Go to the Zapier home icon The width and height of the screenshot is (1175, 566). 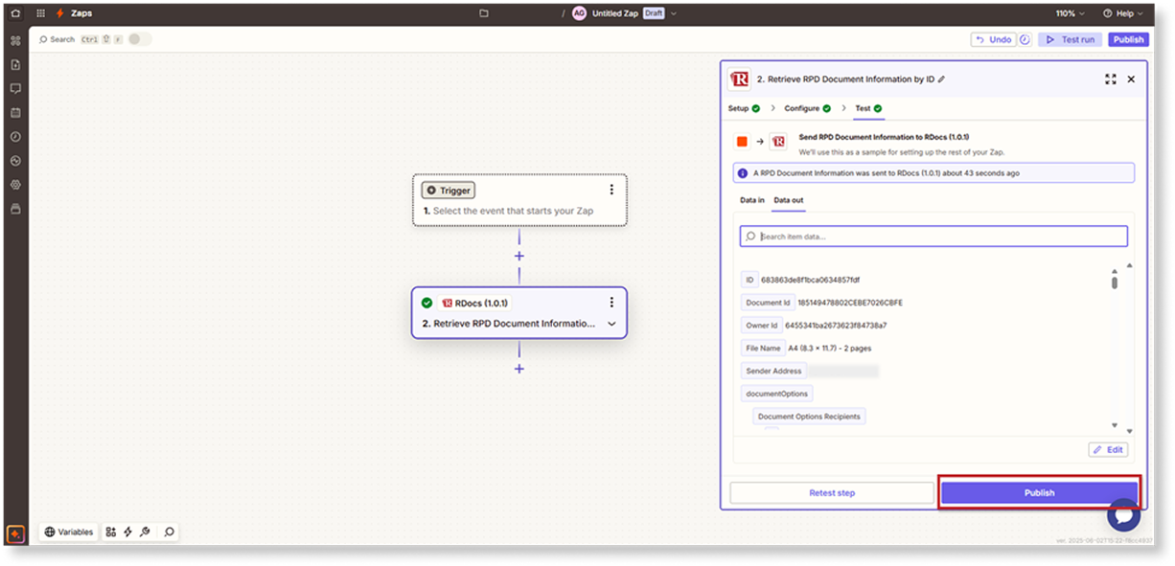click(15, 13)
